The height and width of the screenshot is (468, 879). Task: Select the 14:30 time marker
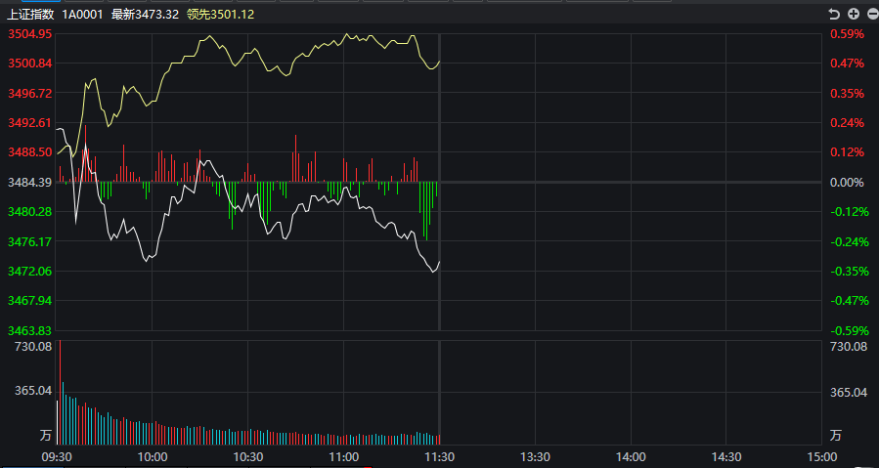tap(726, 456)
